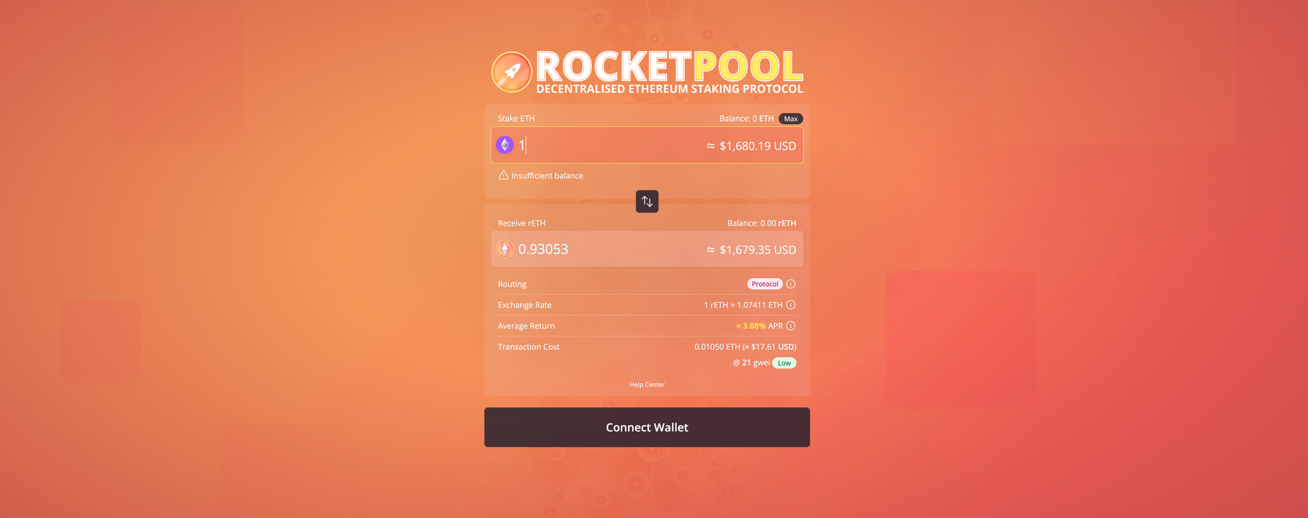Viewport: 1308px width, 518px height.
Task: Click the insufficient balance warning triangle
Action: (x=504, y=175)
